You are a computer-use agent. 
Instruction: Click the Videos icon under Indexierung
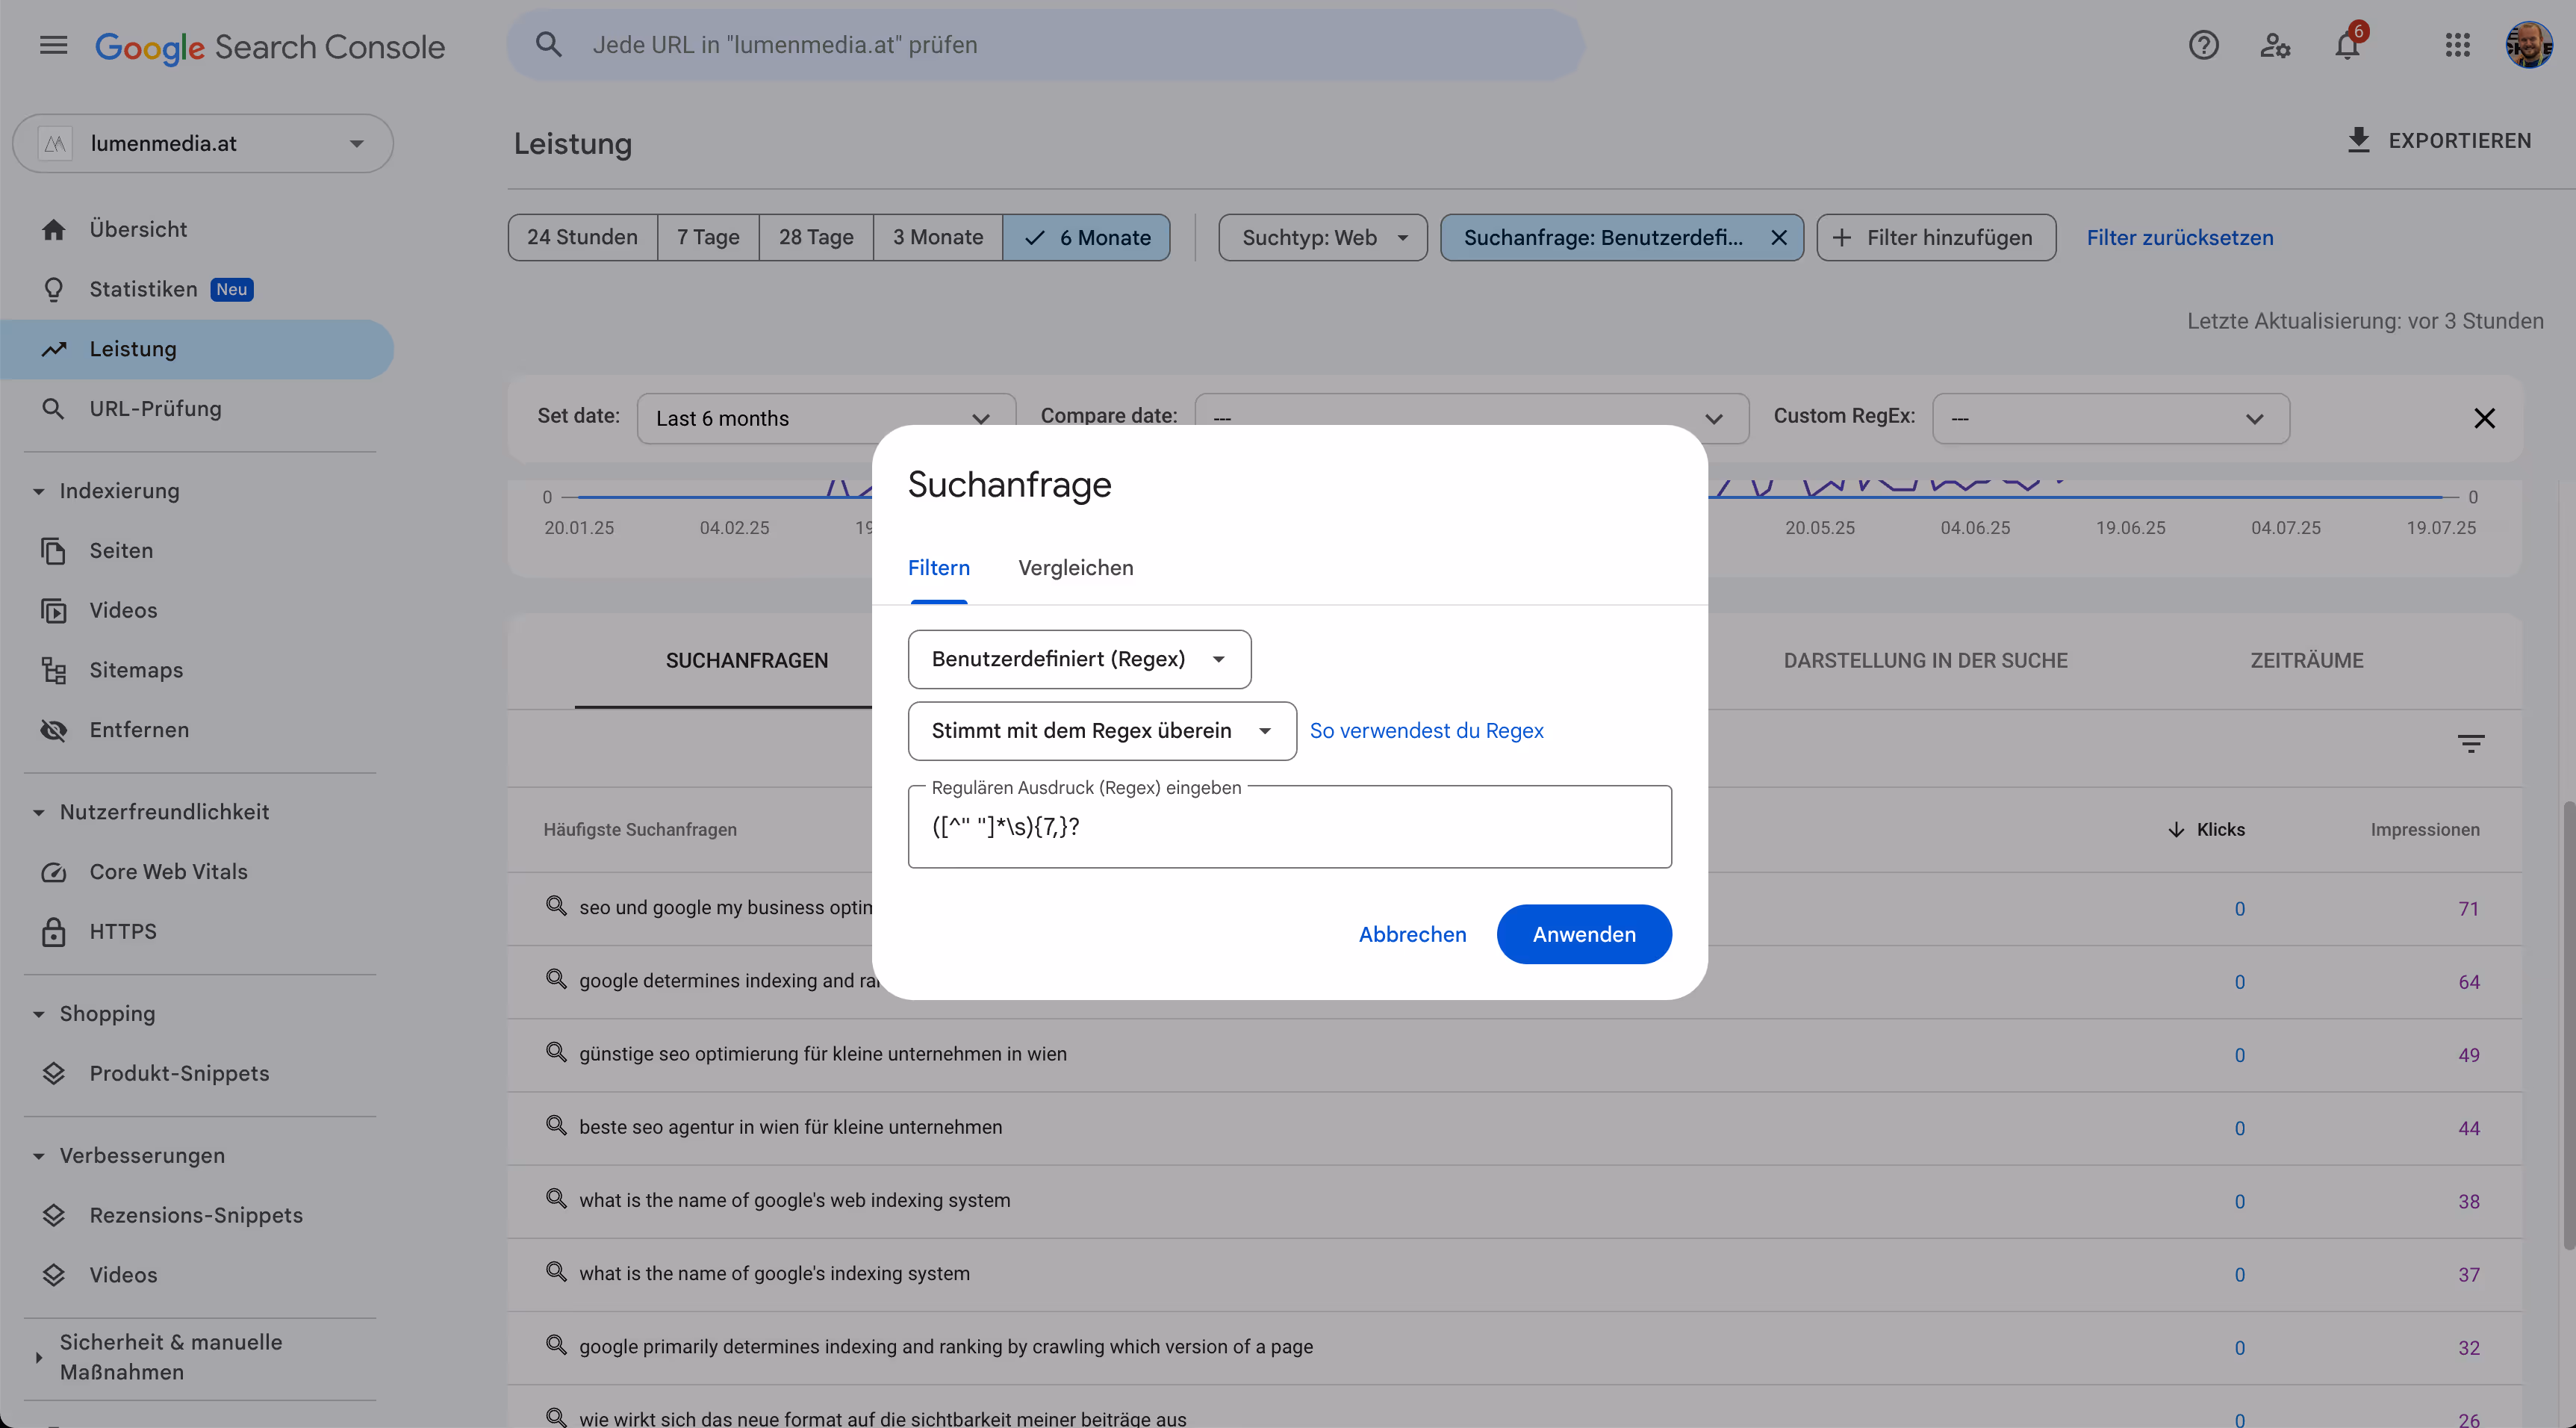54,611
